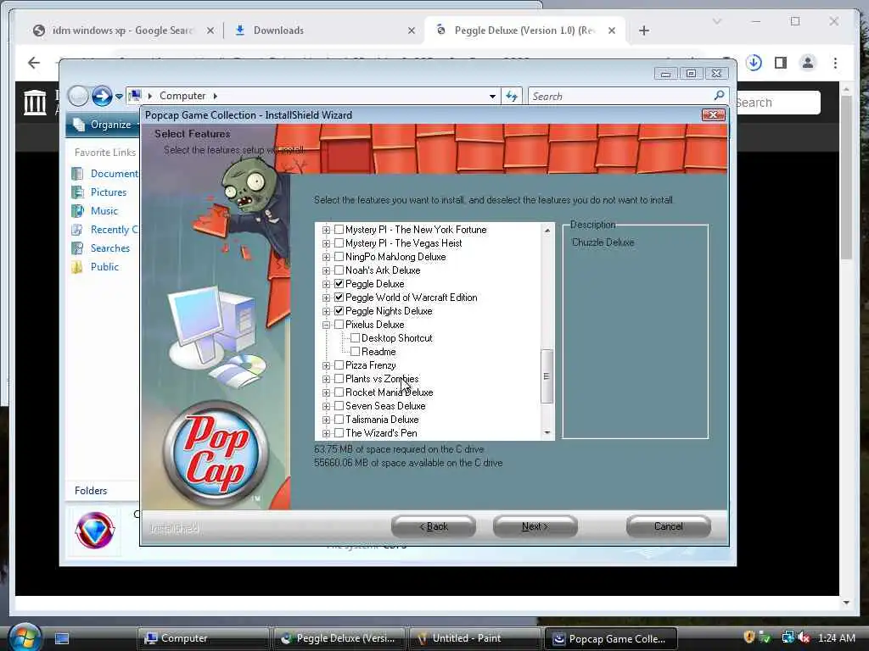Viewport: 869px width, 651px height.
Task: Uncheck Peggle Deluxe feature
Action: pos(339,284)
